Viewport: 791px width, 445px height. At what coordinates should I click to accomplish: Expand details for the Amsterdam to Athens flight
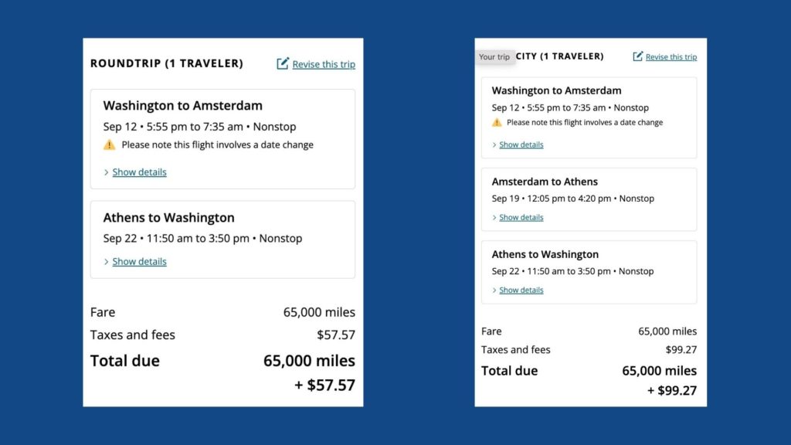[x=521, y=217]
